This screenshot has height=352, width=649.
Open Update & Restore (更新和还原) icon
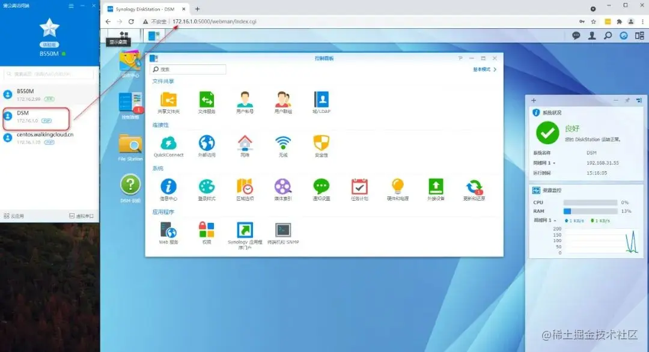(x=474, y=187)
